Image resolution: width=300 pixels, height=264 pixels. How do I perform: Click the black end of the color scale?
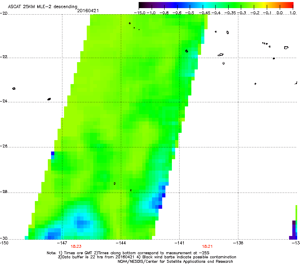click(x=141, y=5)
